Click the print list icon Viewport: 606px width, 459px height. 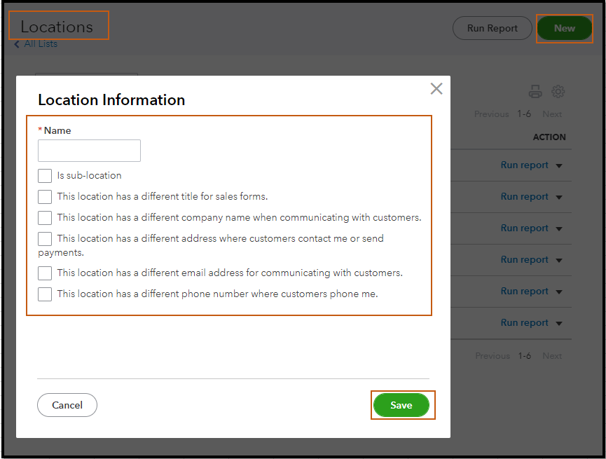[x=535, y=92]
